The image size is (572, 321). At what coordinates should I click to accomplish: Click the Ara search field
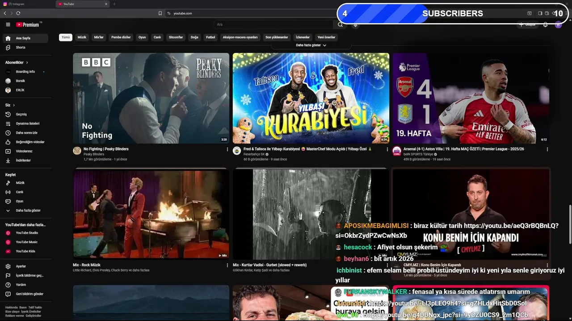click(273, 25)
